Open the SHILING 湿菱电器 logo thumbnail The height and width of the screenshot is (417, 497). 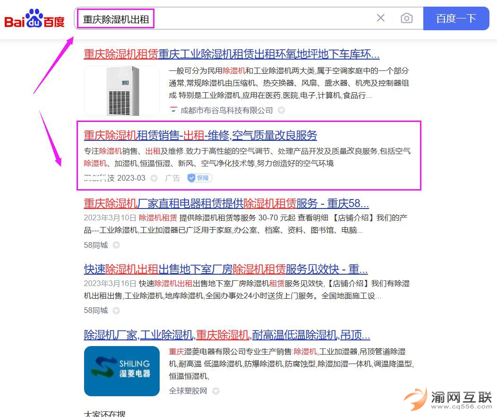tap(122, 371)
